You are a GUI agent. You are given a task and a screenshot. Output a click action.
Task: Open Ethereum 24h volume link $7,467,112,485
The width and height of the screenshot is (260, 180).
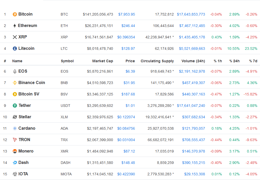click(192, 26)
